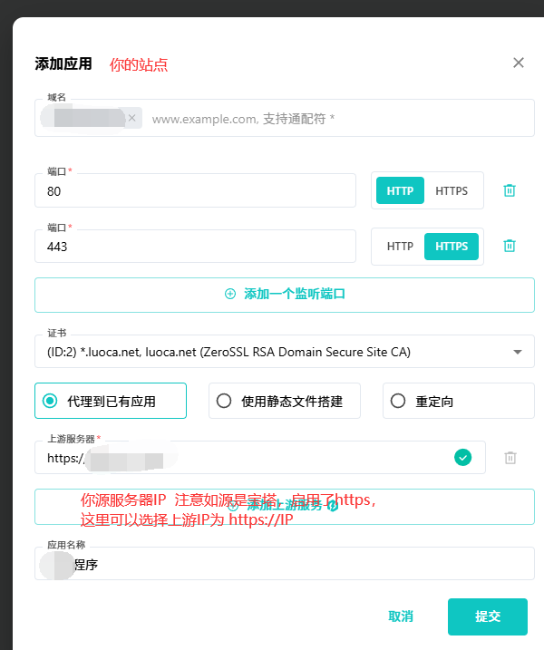Click the plus icon in 添加一个监听端口
Image resolution: width=544 pixels, height=650 pixels.
click(x=230, y=295)
